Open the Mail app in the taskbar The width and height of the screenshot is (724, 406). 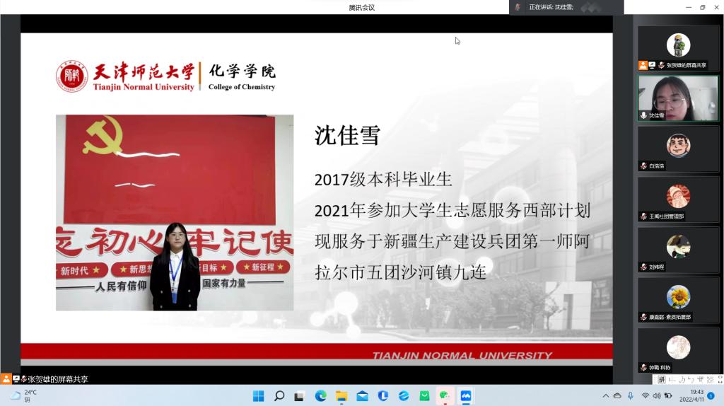(x=362, y=396)
